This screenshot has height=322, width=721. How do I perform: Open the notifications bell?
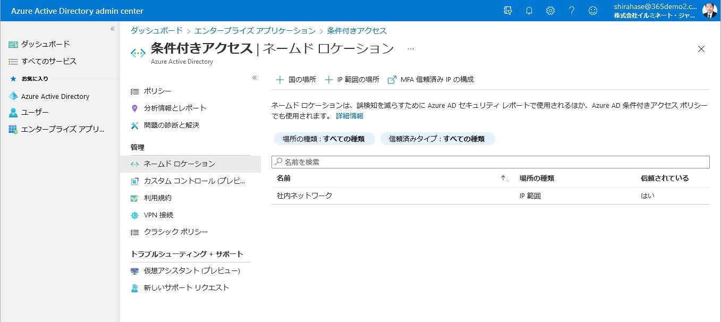[x=529, y=11]
